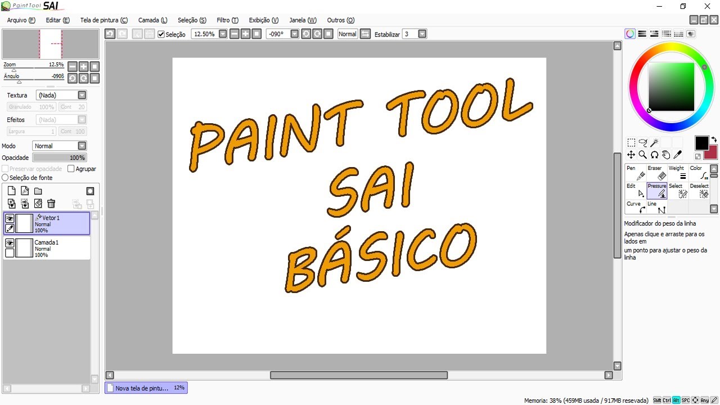The width and height of the screenshot is (720, 405).
Task: Select the Pen vector tool
Action: tap(636, 173)
